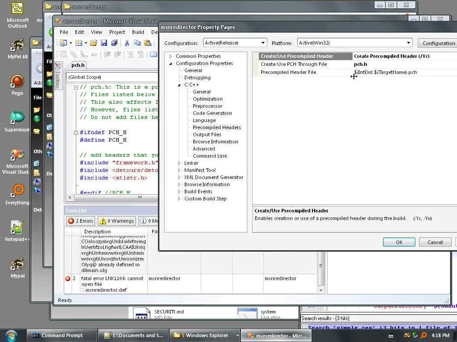Click the increase indent toolbar icon

(x=118, y=54)
